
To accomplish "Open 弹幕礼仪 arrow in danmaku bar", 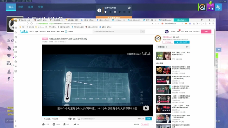I will [x=141, y=119].
